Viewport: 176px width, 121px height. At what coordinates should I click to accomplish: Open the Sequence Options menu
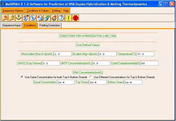[x=13, y=11]
